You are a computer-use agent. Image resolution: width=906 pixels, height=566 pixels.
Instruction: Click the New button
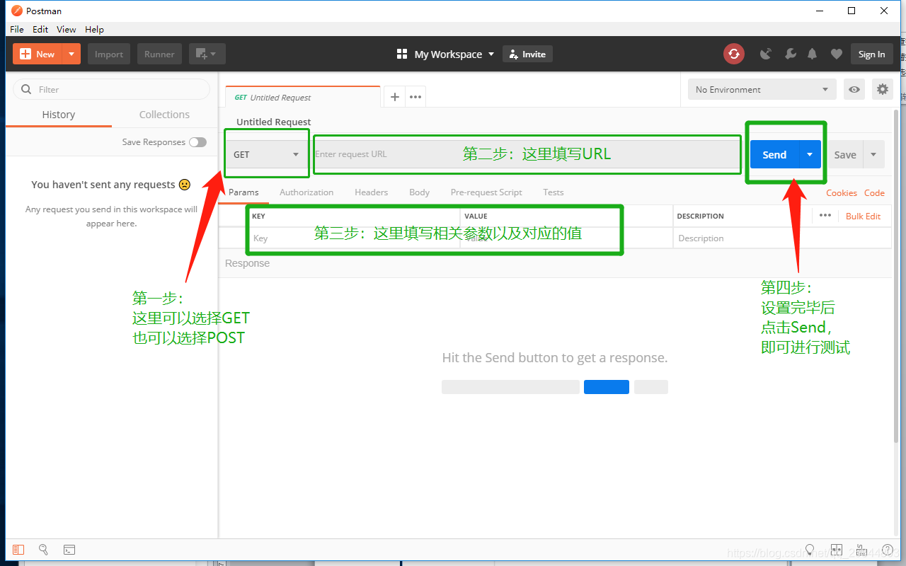point(38,54)
